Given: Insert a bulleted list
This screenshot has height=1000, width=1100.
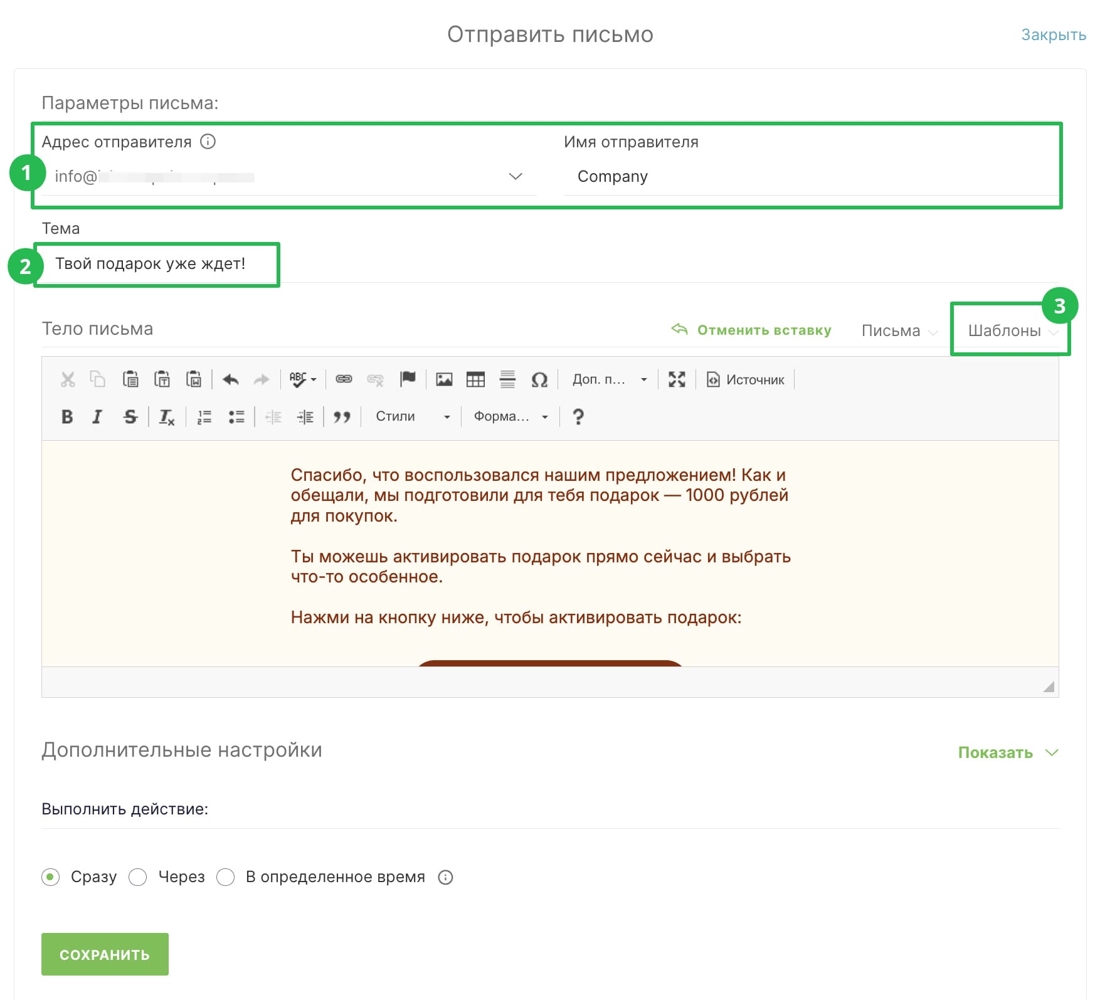Looking at the screenshot, I should [x=236, y=417].
